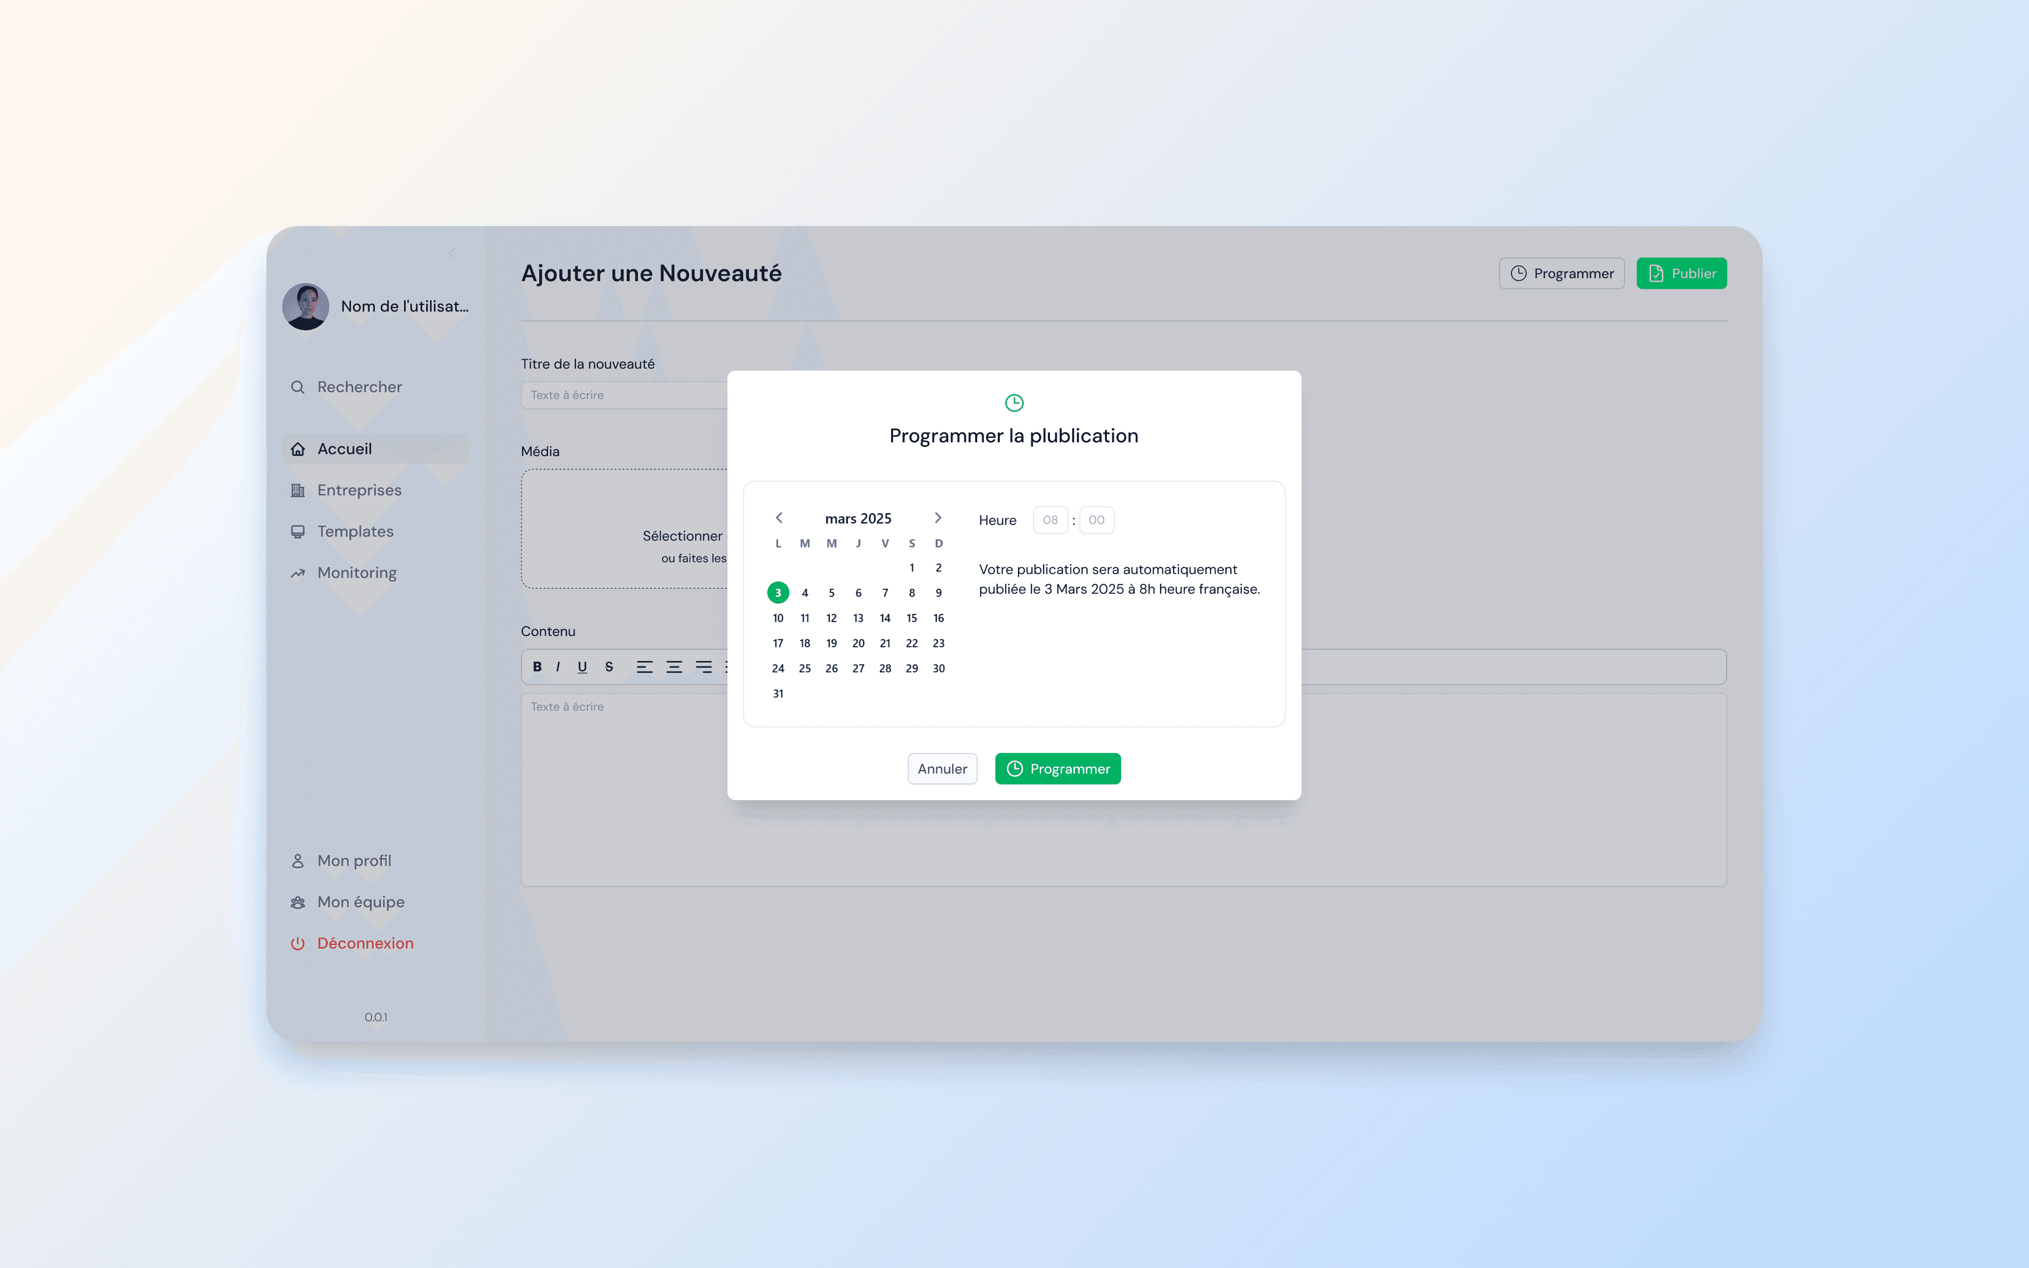Click Déconnexion to log out
The image size is (2029, 1268).
coord(365,943)
